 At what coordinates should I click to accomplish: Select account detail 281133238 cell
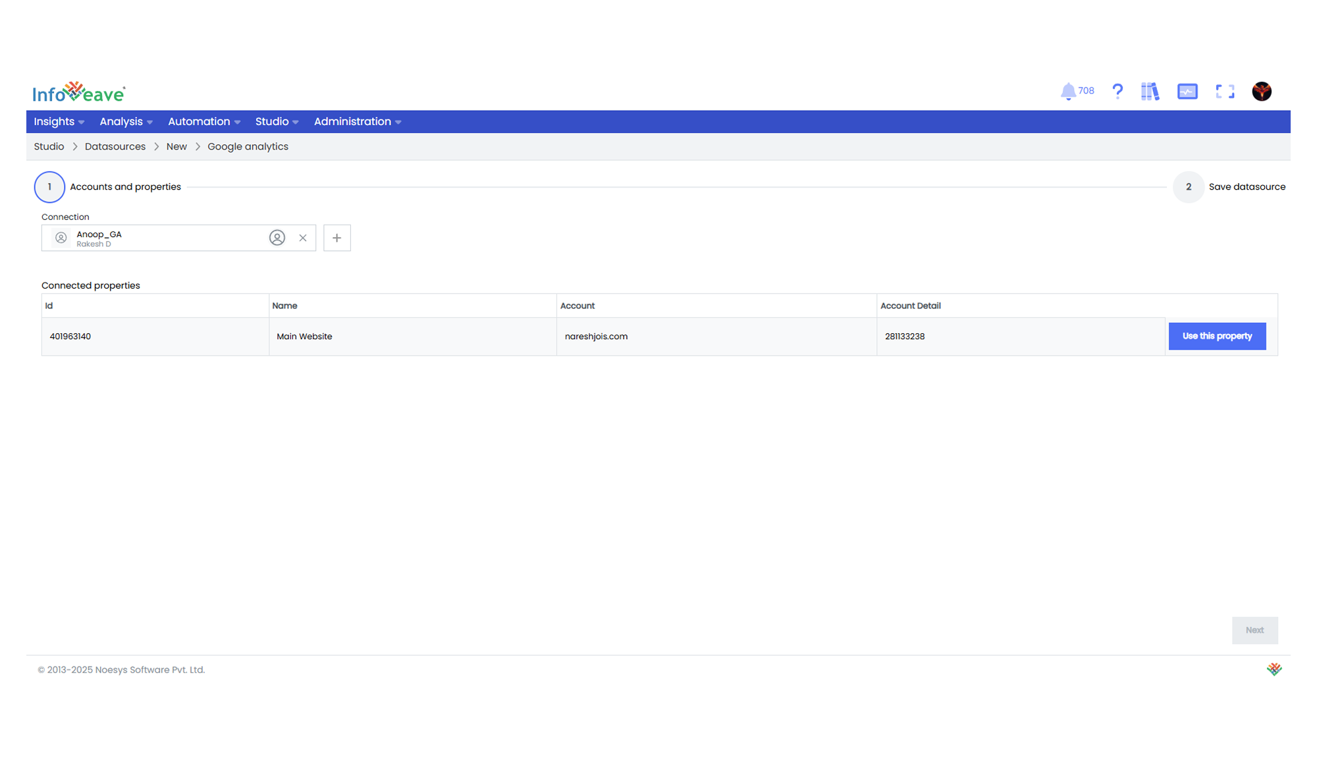pos(1021,337)
